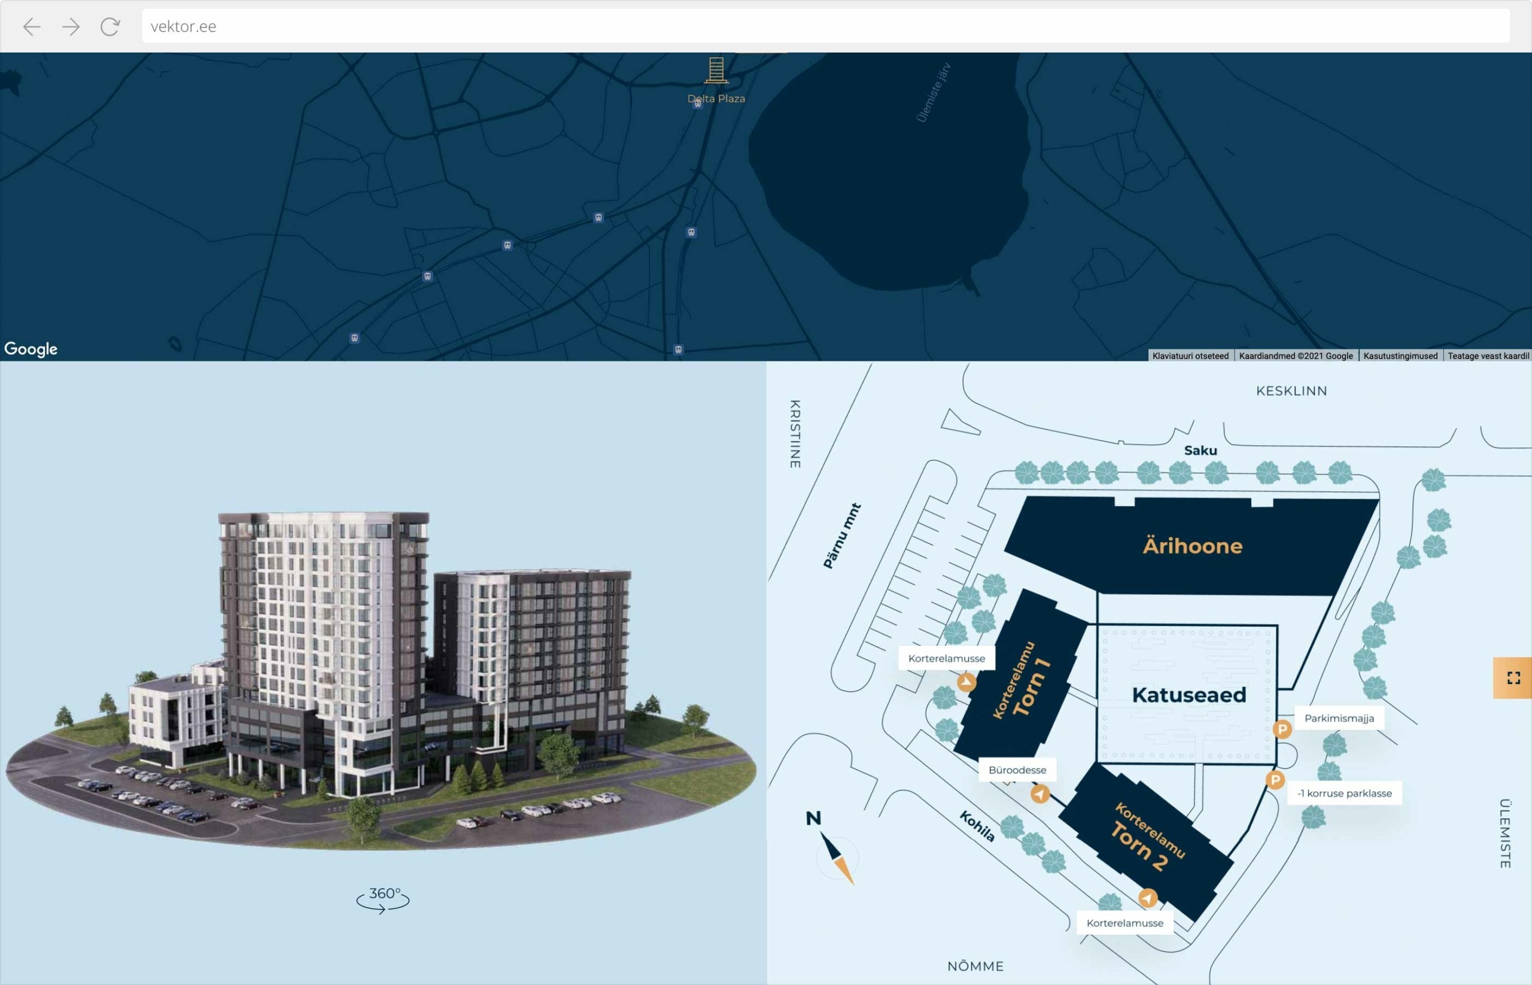The image size is (1532, 985).
Task: Click the browser forward arrow
Action: pos(71,26)
